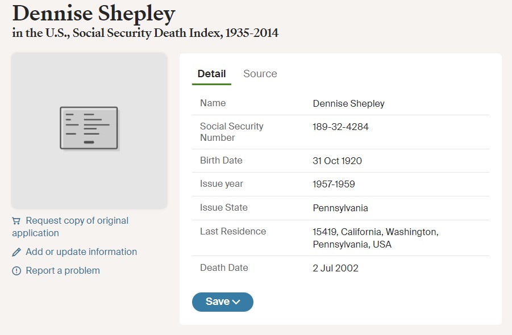Click the pencil edit icon
The image size is (512, 335).
click(16, 252)
